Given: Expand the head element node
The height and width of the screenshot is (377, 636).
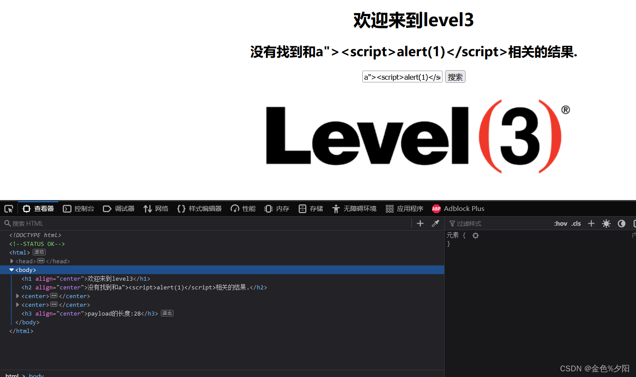Looking at the screenshot, I should (12, 261).
